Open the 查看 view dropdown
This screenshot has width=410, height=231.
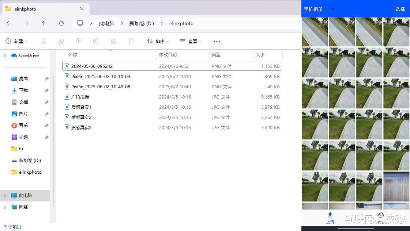[x=191, y=41]
